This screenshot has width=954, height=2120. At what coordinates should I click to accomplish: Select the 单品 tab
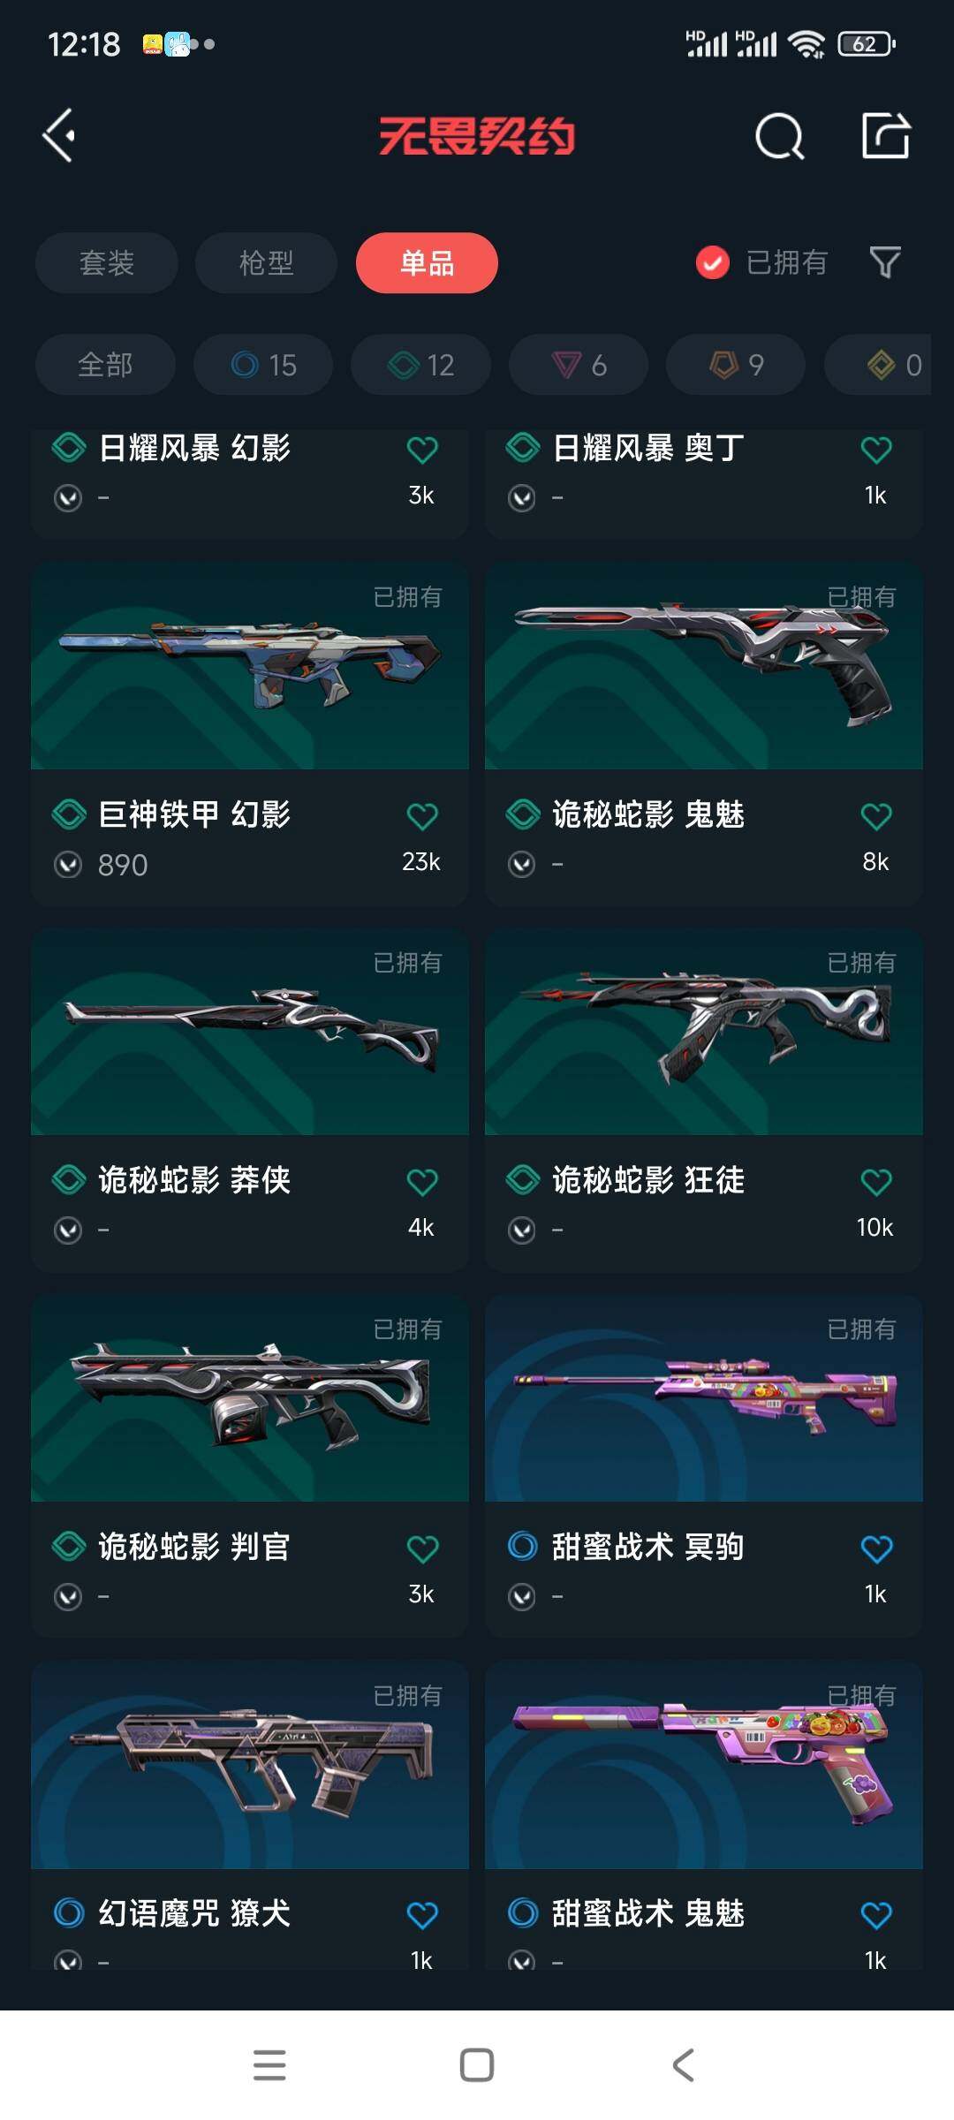click(x=427, y=262)
